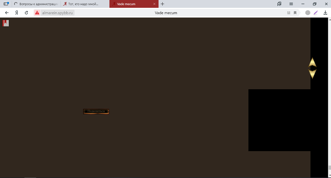Click the globe icon in the toolbar
Viewport: 331px width, 178px height.
click(308, 13)
